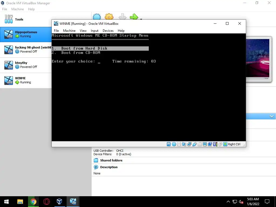Click the green Show arrow toolbar icon
The width and height of the screenshot is (276, 207).
[x=134, y=17]
